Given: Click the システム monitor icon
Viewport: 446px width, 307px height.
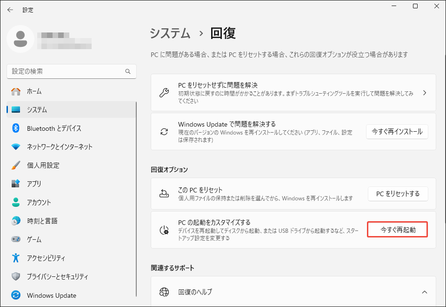Looking at the screenshot, I should 16,110.
